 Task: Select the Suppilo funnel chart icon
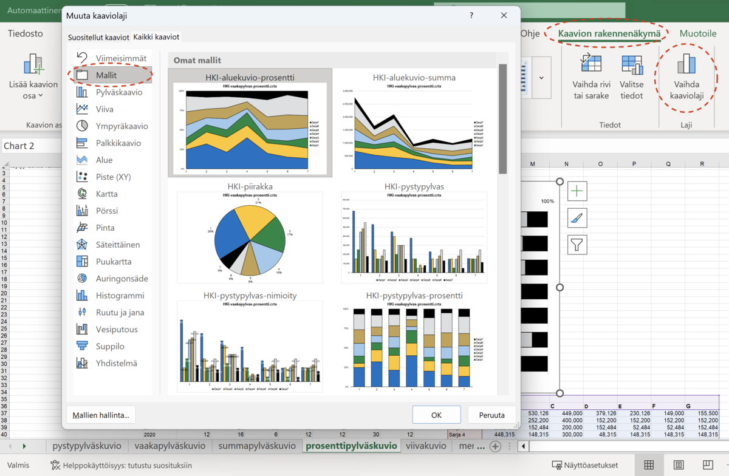(82, 346)
